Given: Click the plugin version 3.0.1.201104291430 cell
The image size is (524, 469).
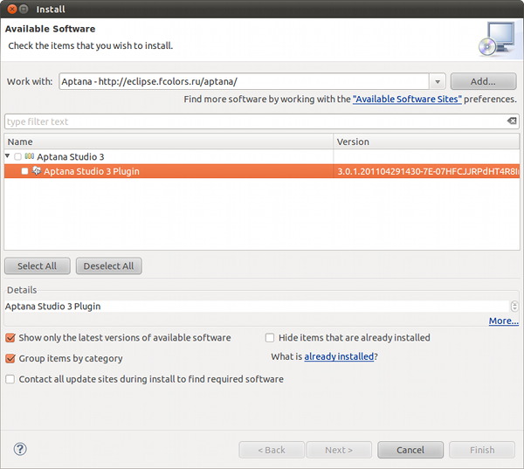Looking at the screenshot, I should [426, 171].
